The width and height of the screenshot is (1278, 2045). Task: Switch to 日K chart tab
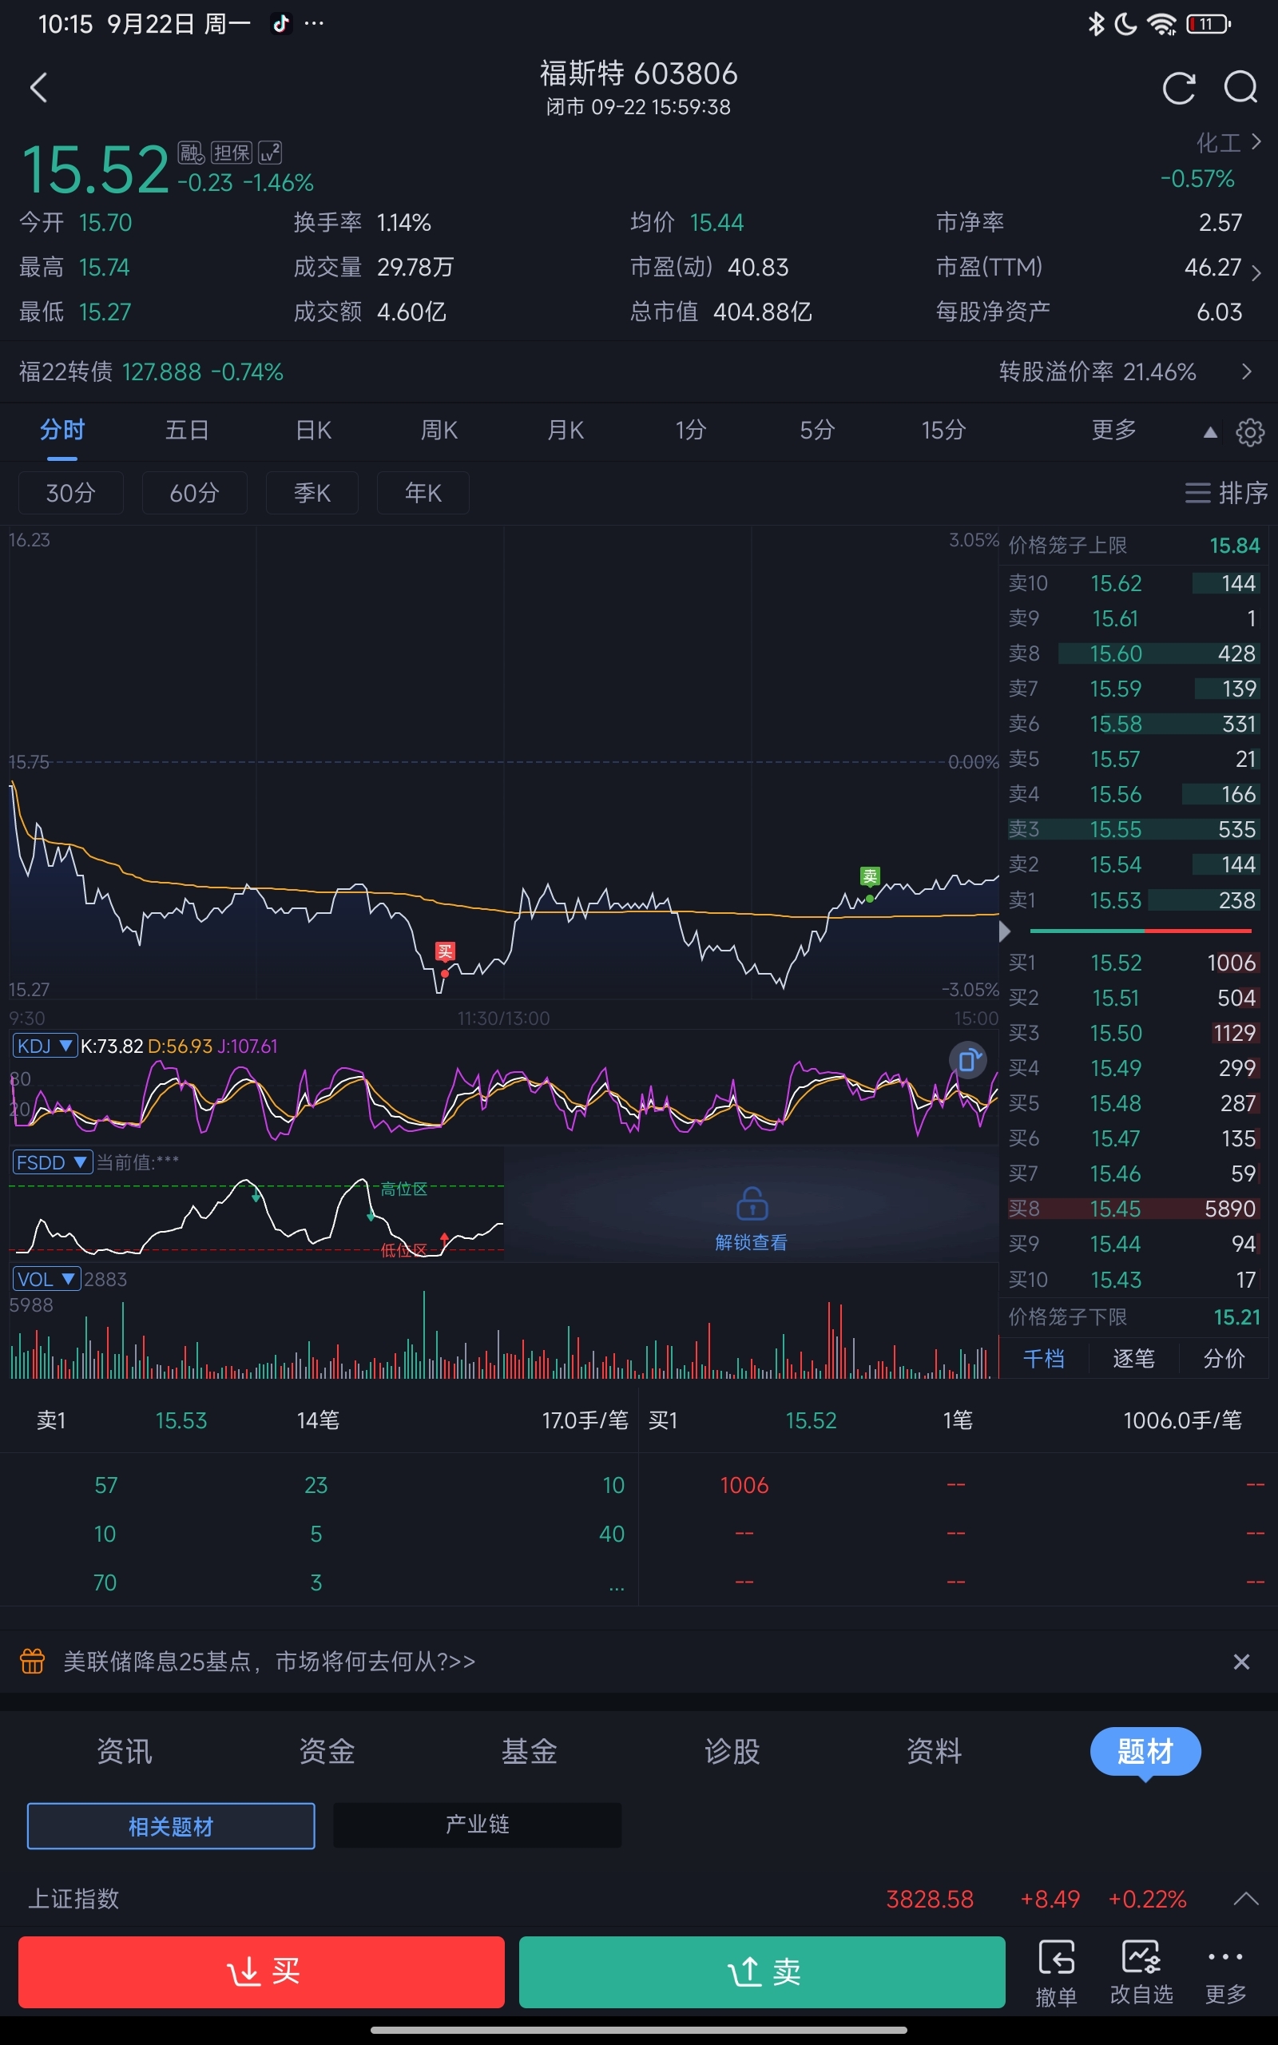click(x=314, y=430)
